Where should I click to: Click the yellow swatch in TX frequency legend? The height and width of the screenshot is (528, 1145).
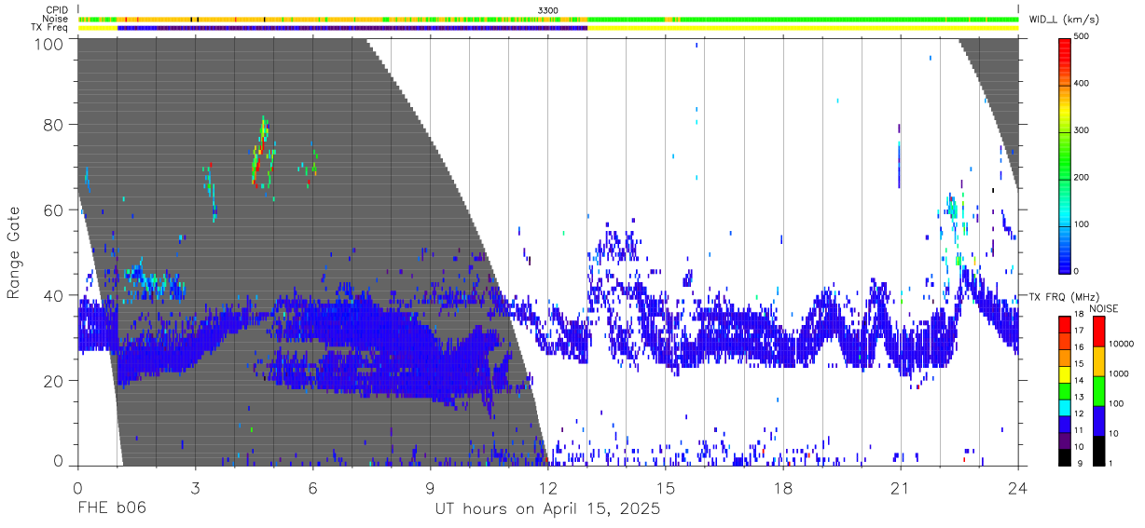(x=1066, y=374)
